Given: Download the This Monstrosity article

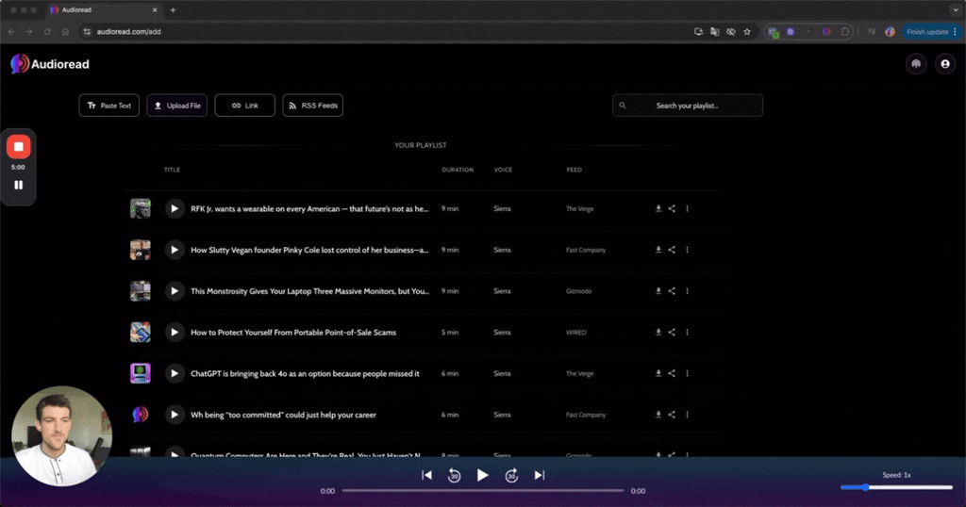Looking at the screenshot, I should tap(658, 291).
